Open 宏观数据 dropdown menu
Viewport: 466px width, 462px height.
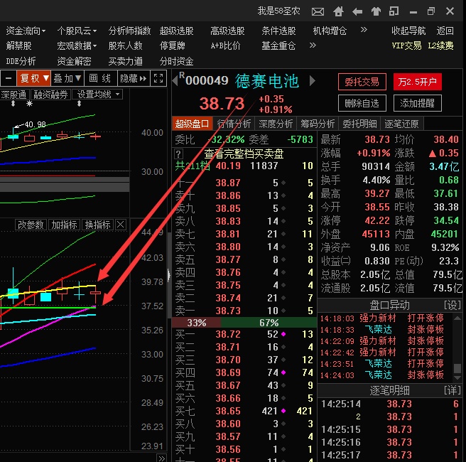(77, 45)
